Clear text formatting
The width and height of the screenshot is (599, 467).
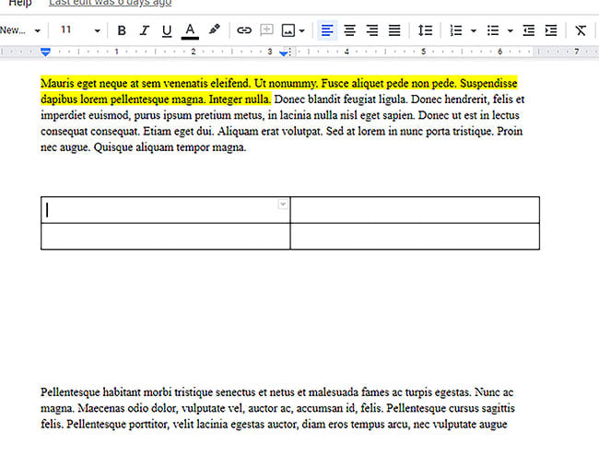[581, 30]
